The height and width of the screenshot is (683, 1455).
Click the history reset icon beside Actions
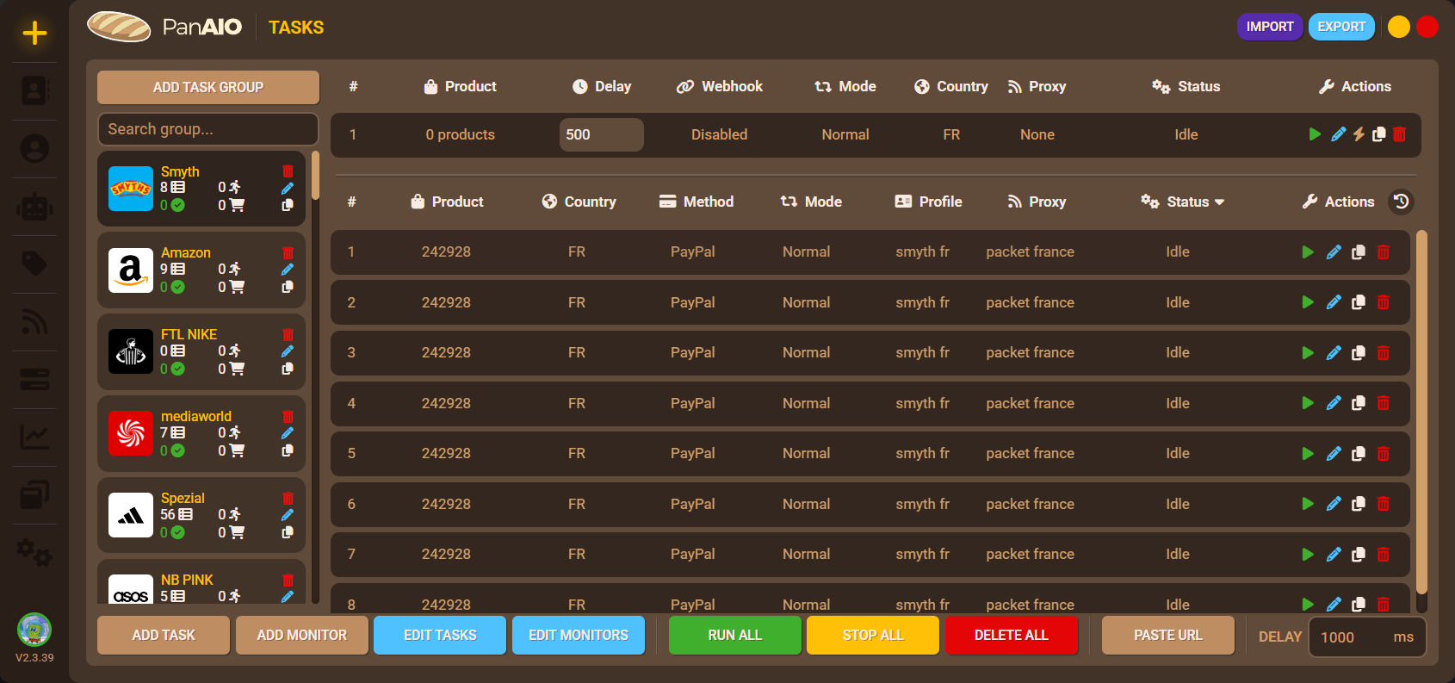[x=1402, y=202]
